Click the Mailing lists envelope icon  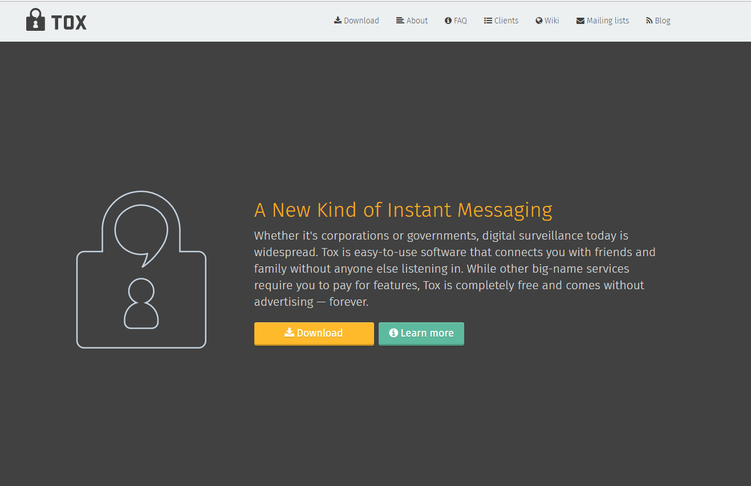coord(580,21)
